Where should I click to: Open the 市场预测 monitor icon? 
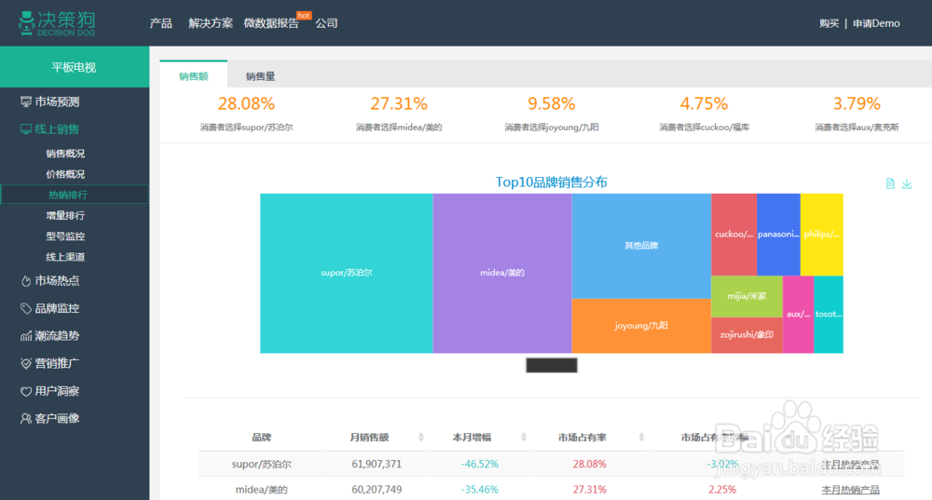point(25,102)
